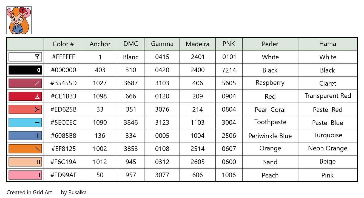The width and height of the screenshot is (364, 198).
Task: Click the Madeira column header
Action: tap(198, 44)
